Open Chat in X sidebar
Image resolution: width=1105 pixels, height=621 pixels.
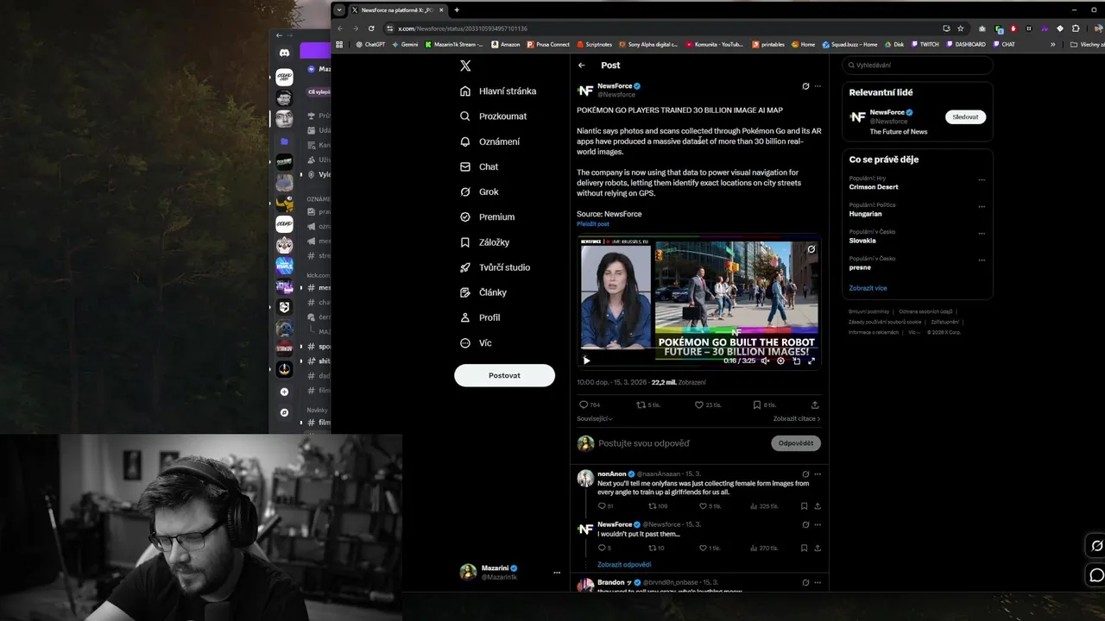click(x=479, y=166)
